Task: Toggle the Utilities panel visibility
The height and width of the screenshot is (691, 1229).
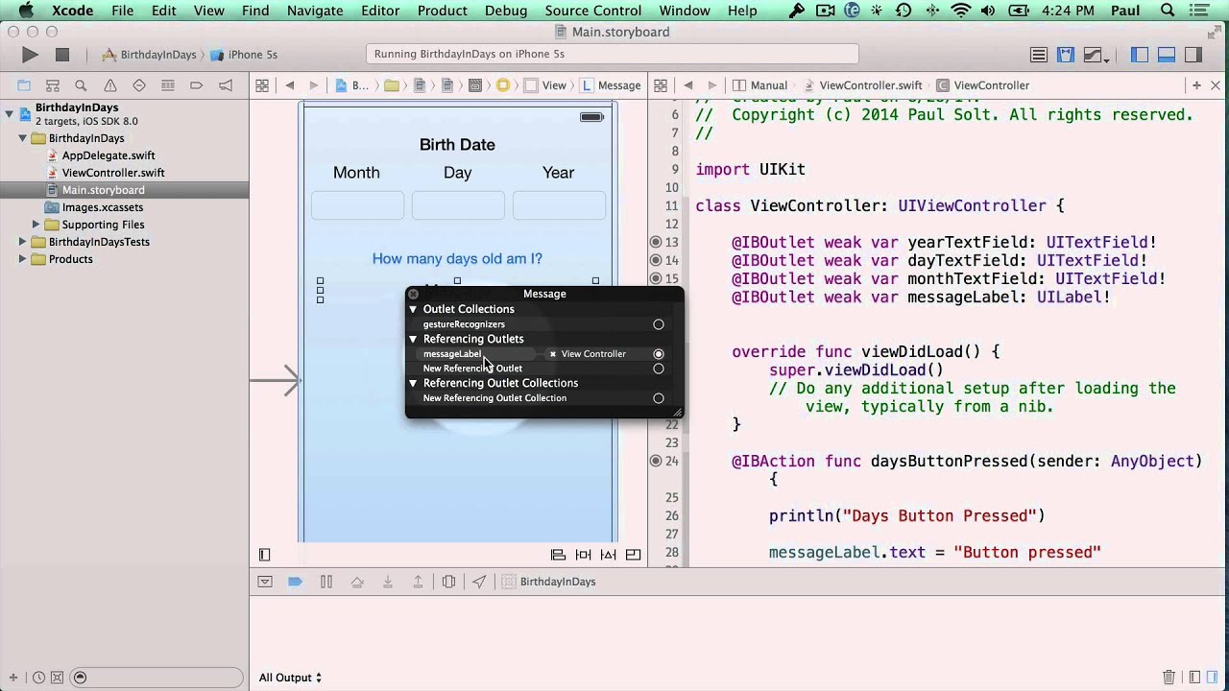Action: (x=1193, y=56)
